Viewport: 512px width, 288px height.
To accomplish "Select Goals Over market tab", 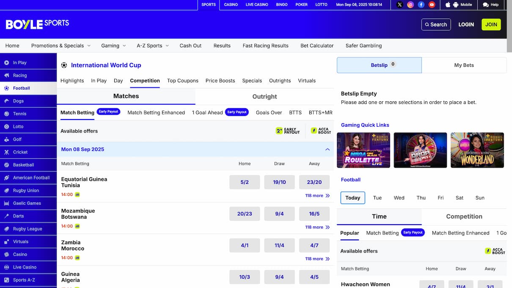I will pos(269,112).
